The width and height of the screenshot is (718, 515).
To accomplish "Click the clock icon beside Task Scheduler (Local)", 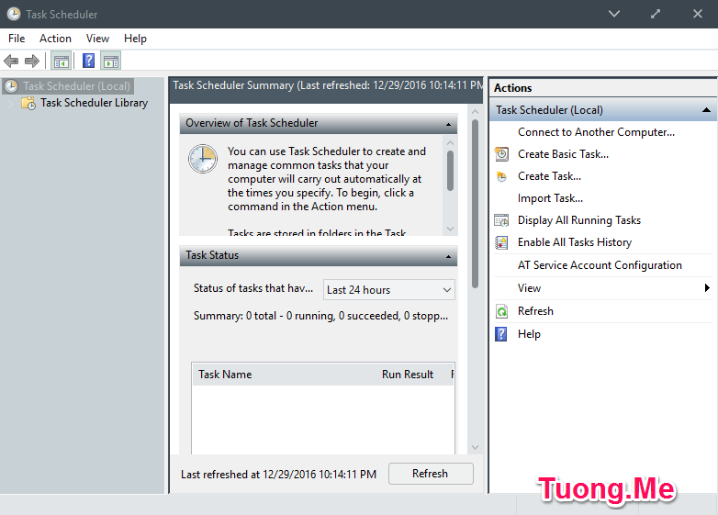I will click(11, 86).
